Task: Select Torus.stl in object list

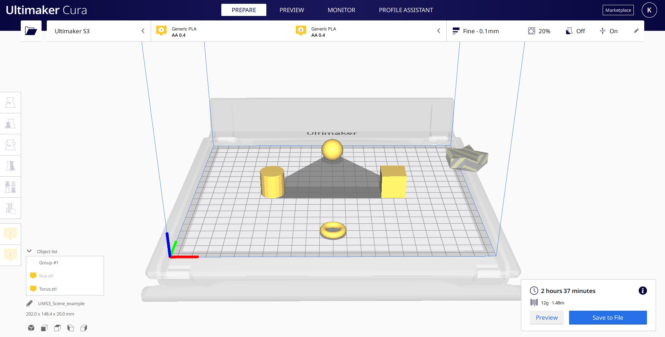Action: click(x=65, y=289)
